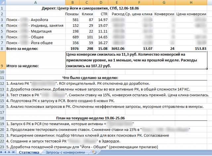212x156 pixels.
Task: Select column E header
Action: tap(117, 2)
